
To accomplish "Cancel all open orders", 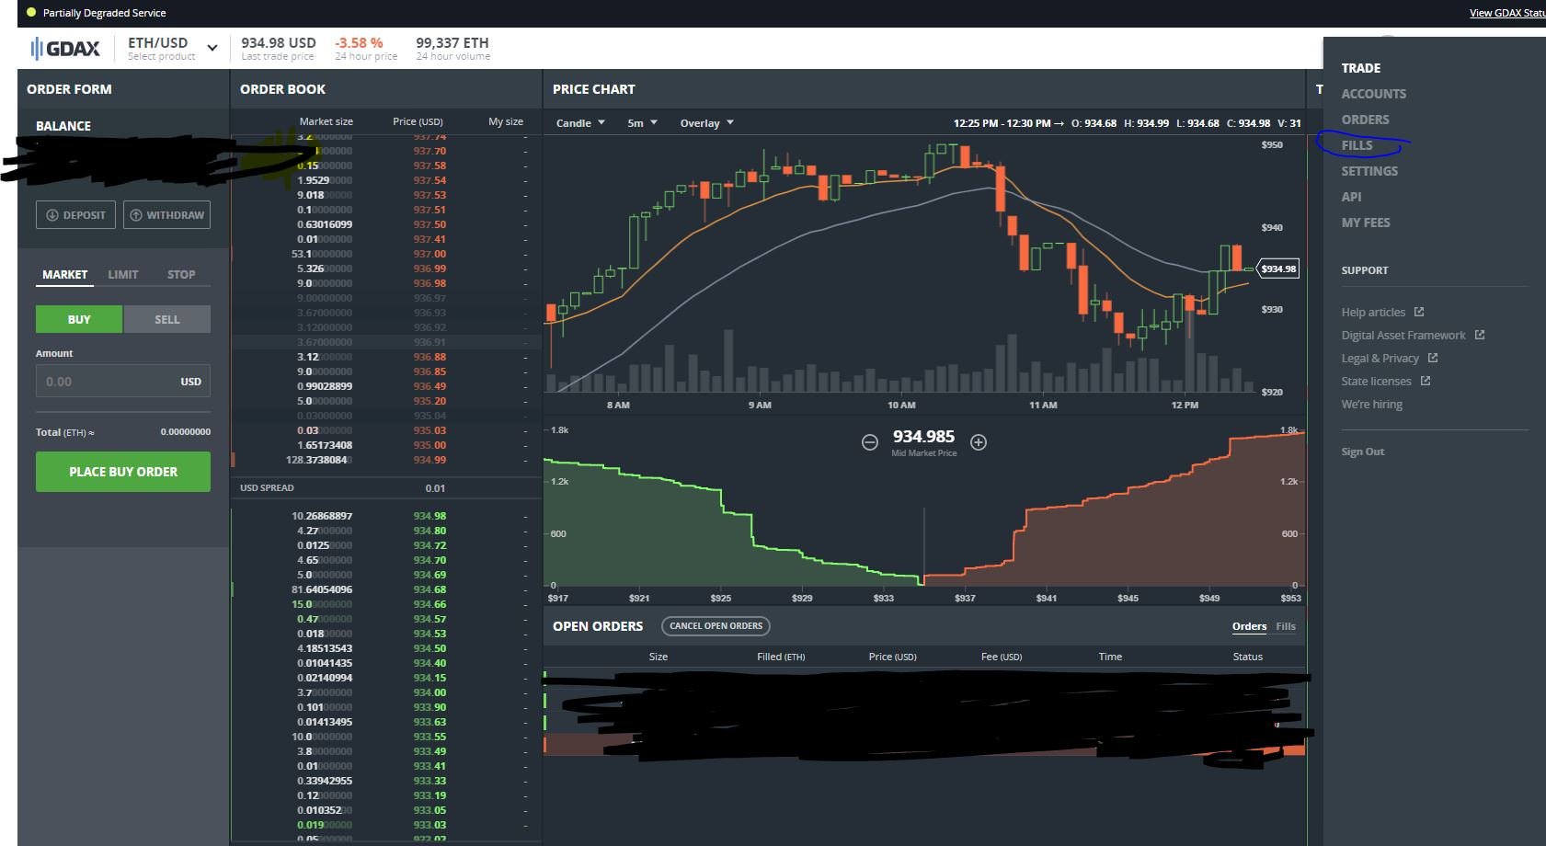I will [716, 626].
